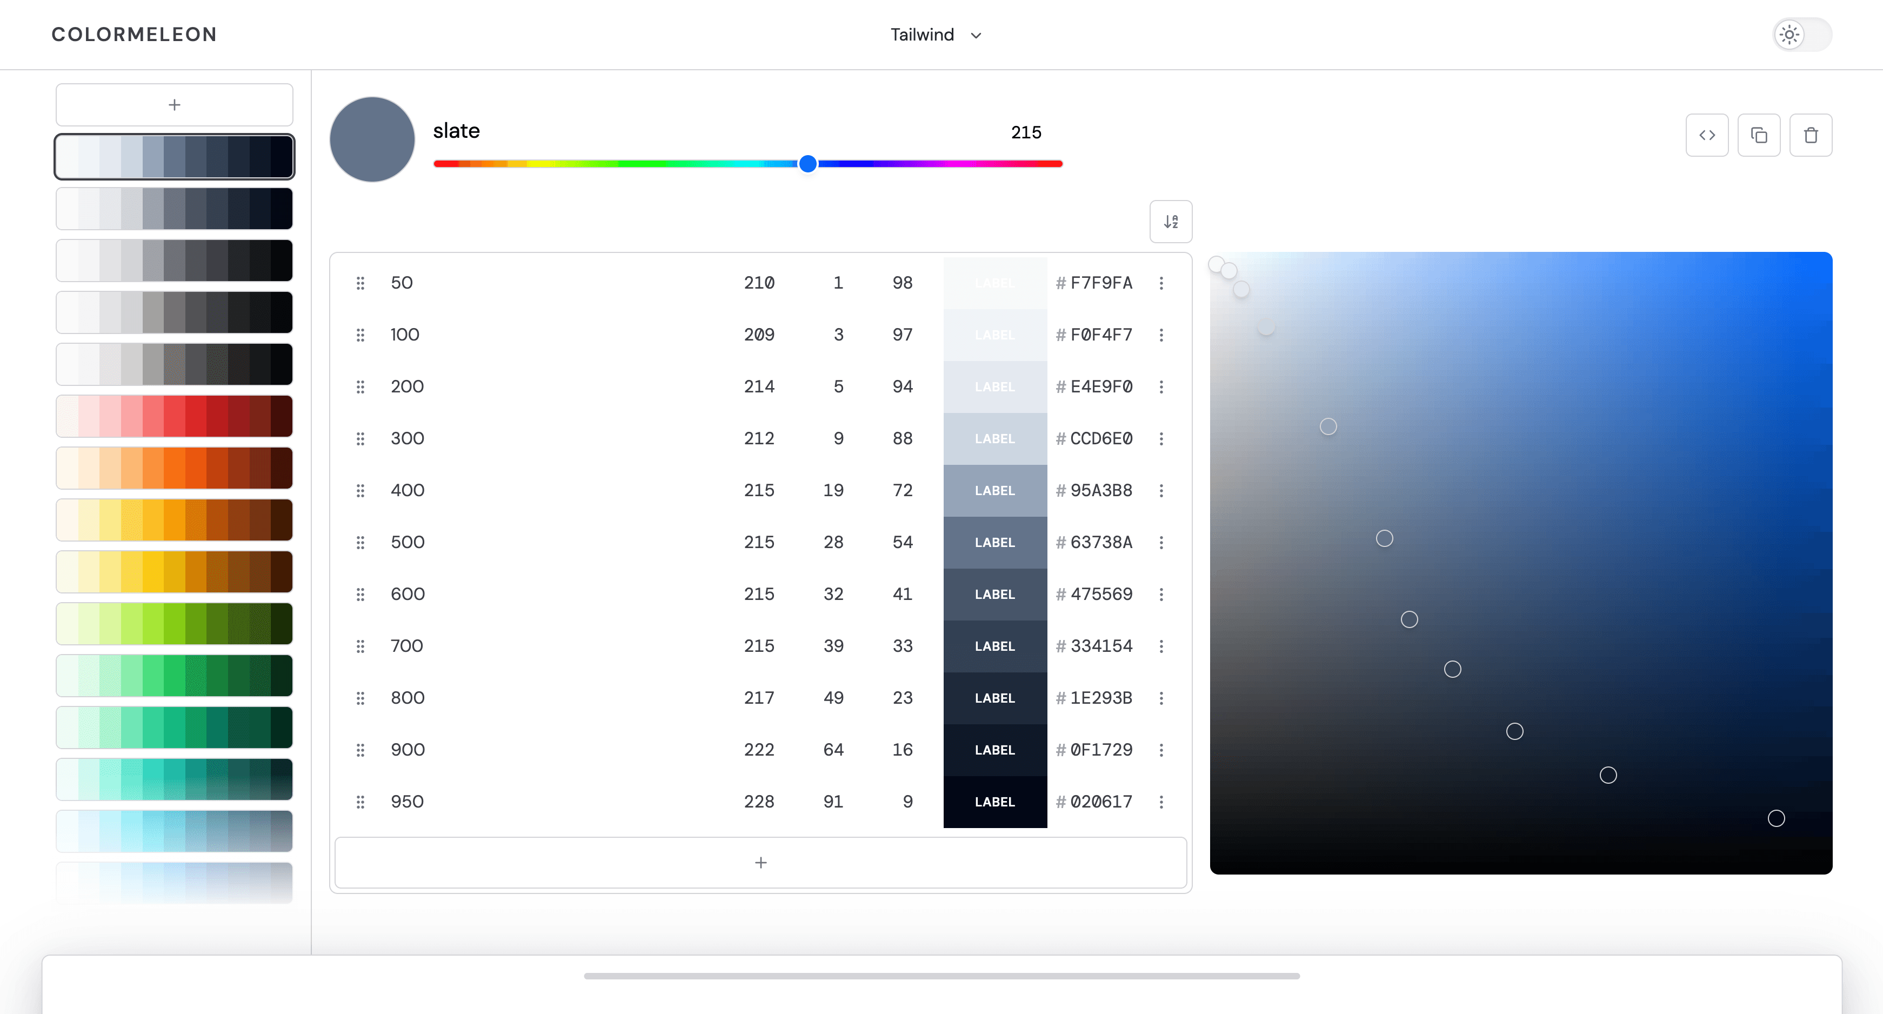Grab the drag handle of shade 700
This screenshot has height=1014, width=1883.
click(x=360, y=646)
